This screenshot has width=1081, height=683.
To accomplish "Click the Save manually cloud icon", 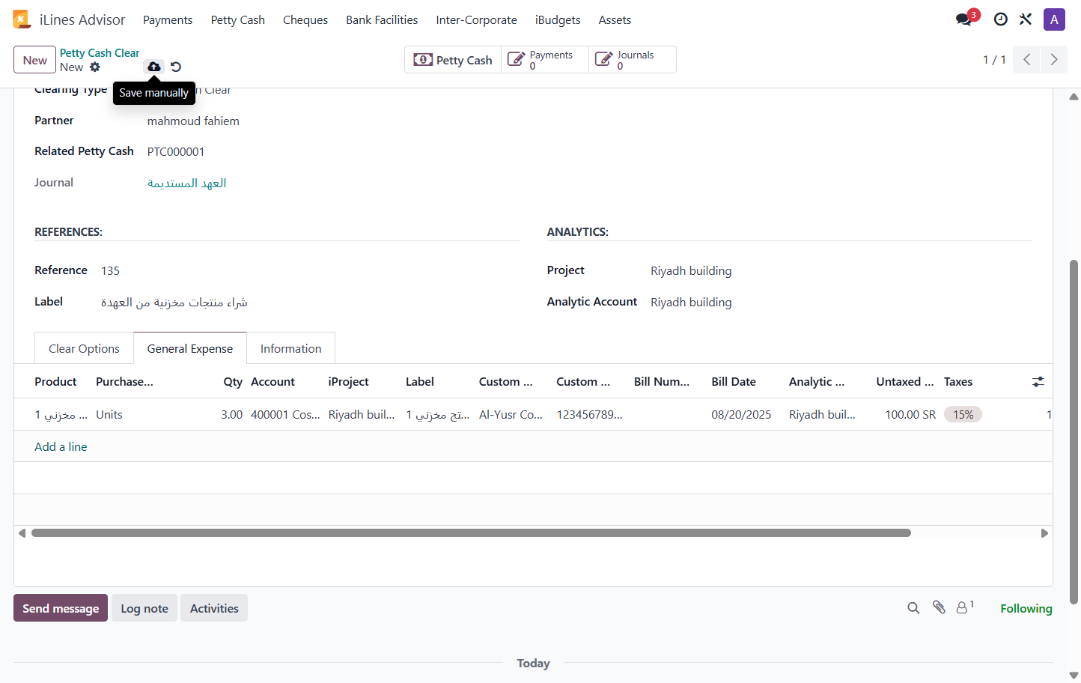I will click(153, 67).
